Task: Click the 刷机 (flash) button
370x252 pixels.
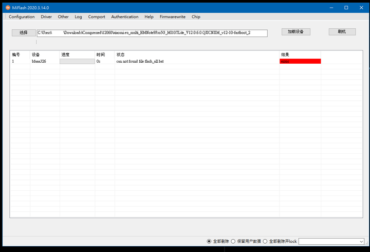Action: pos(342,32)
